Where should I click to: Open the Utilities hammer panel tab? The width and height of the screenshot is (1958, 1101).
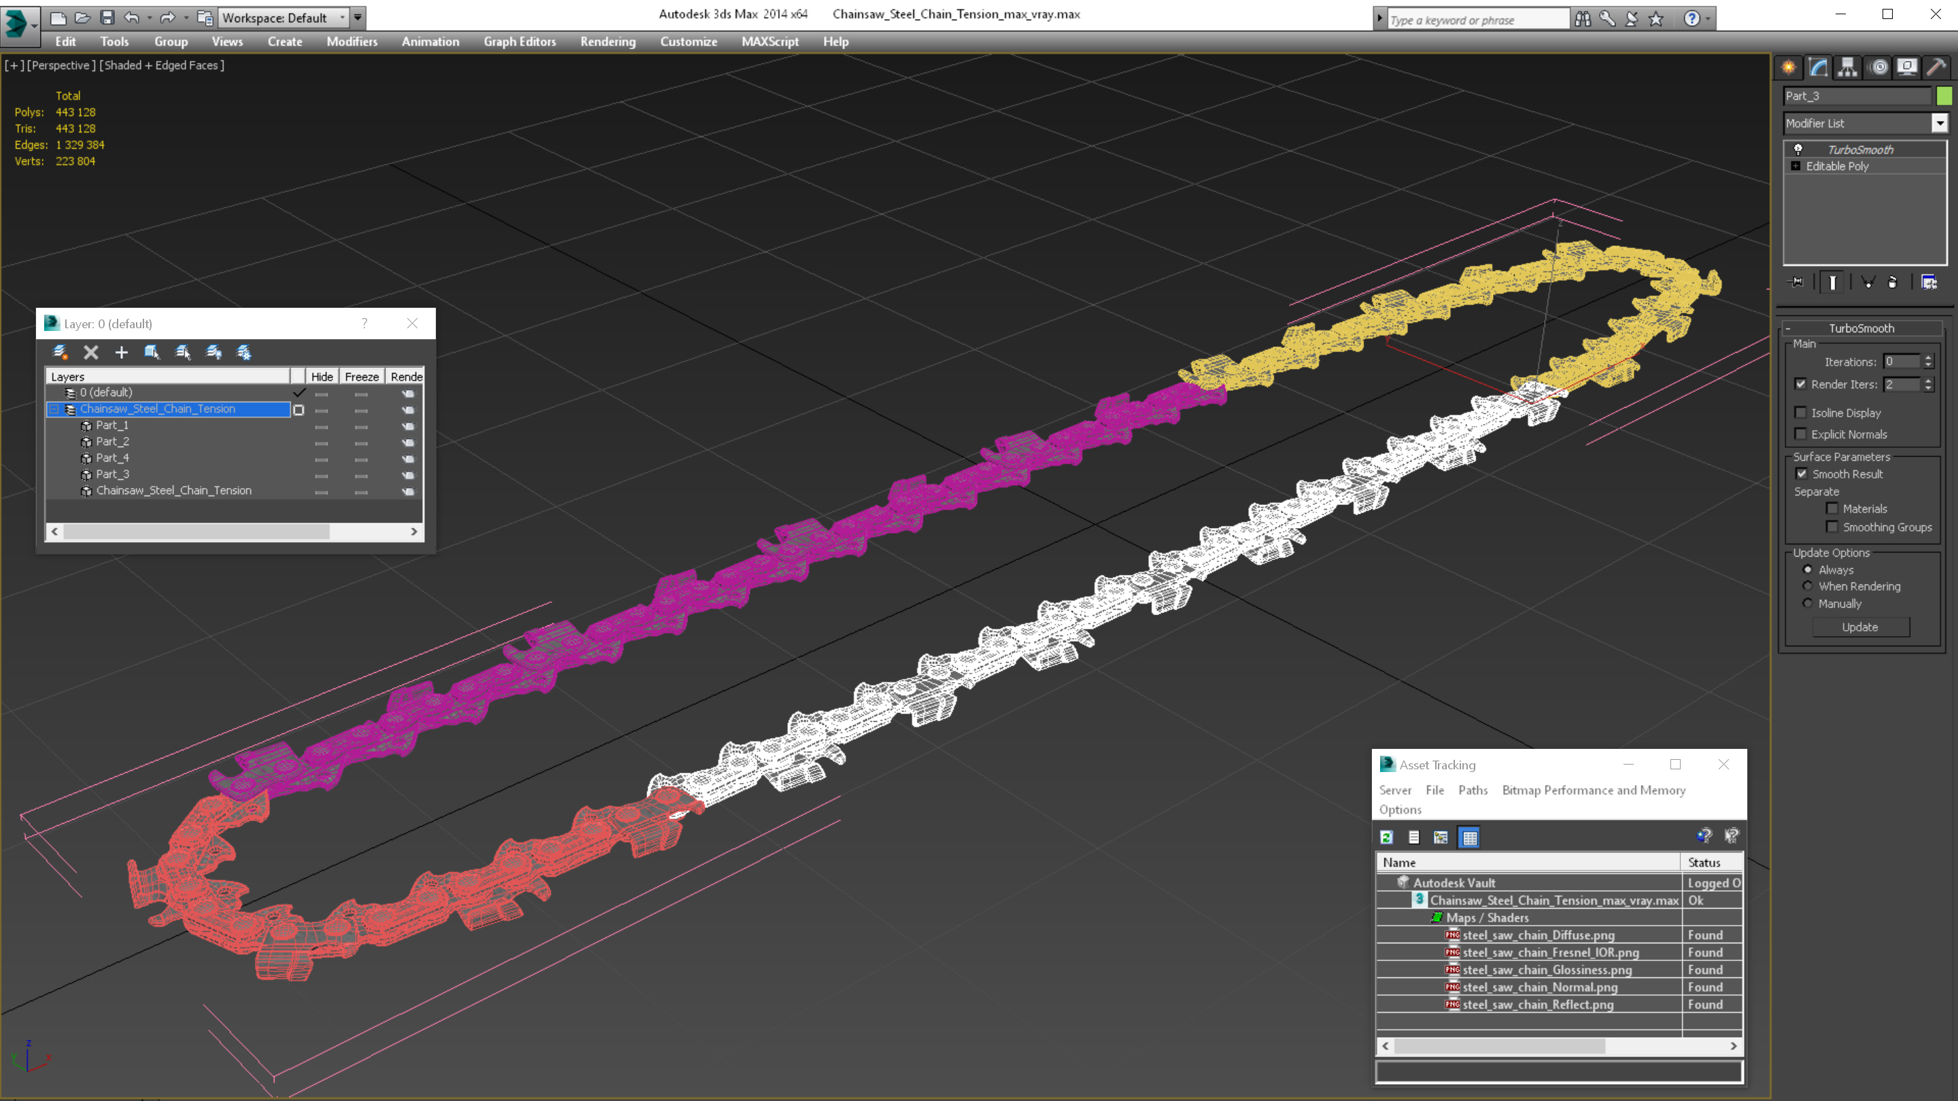click(x=1937, y=67)
